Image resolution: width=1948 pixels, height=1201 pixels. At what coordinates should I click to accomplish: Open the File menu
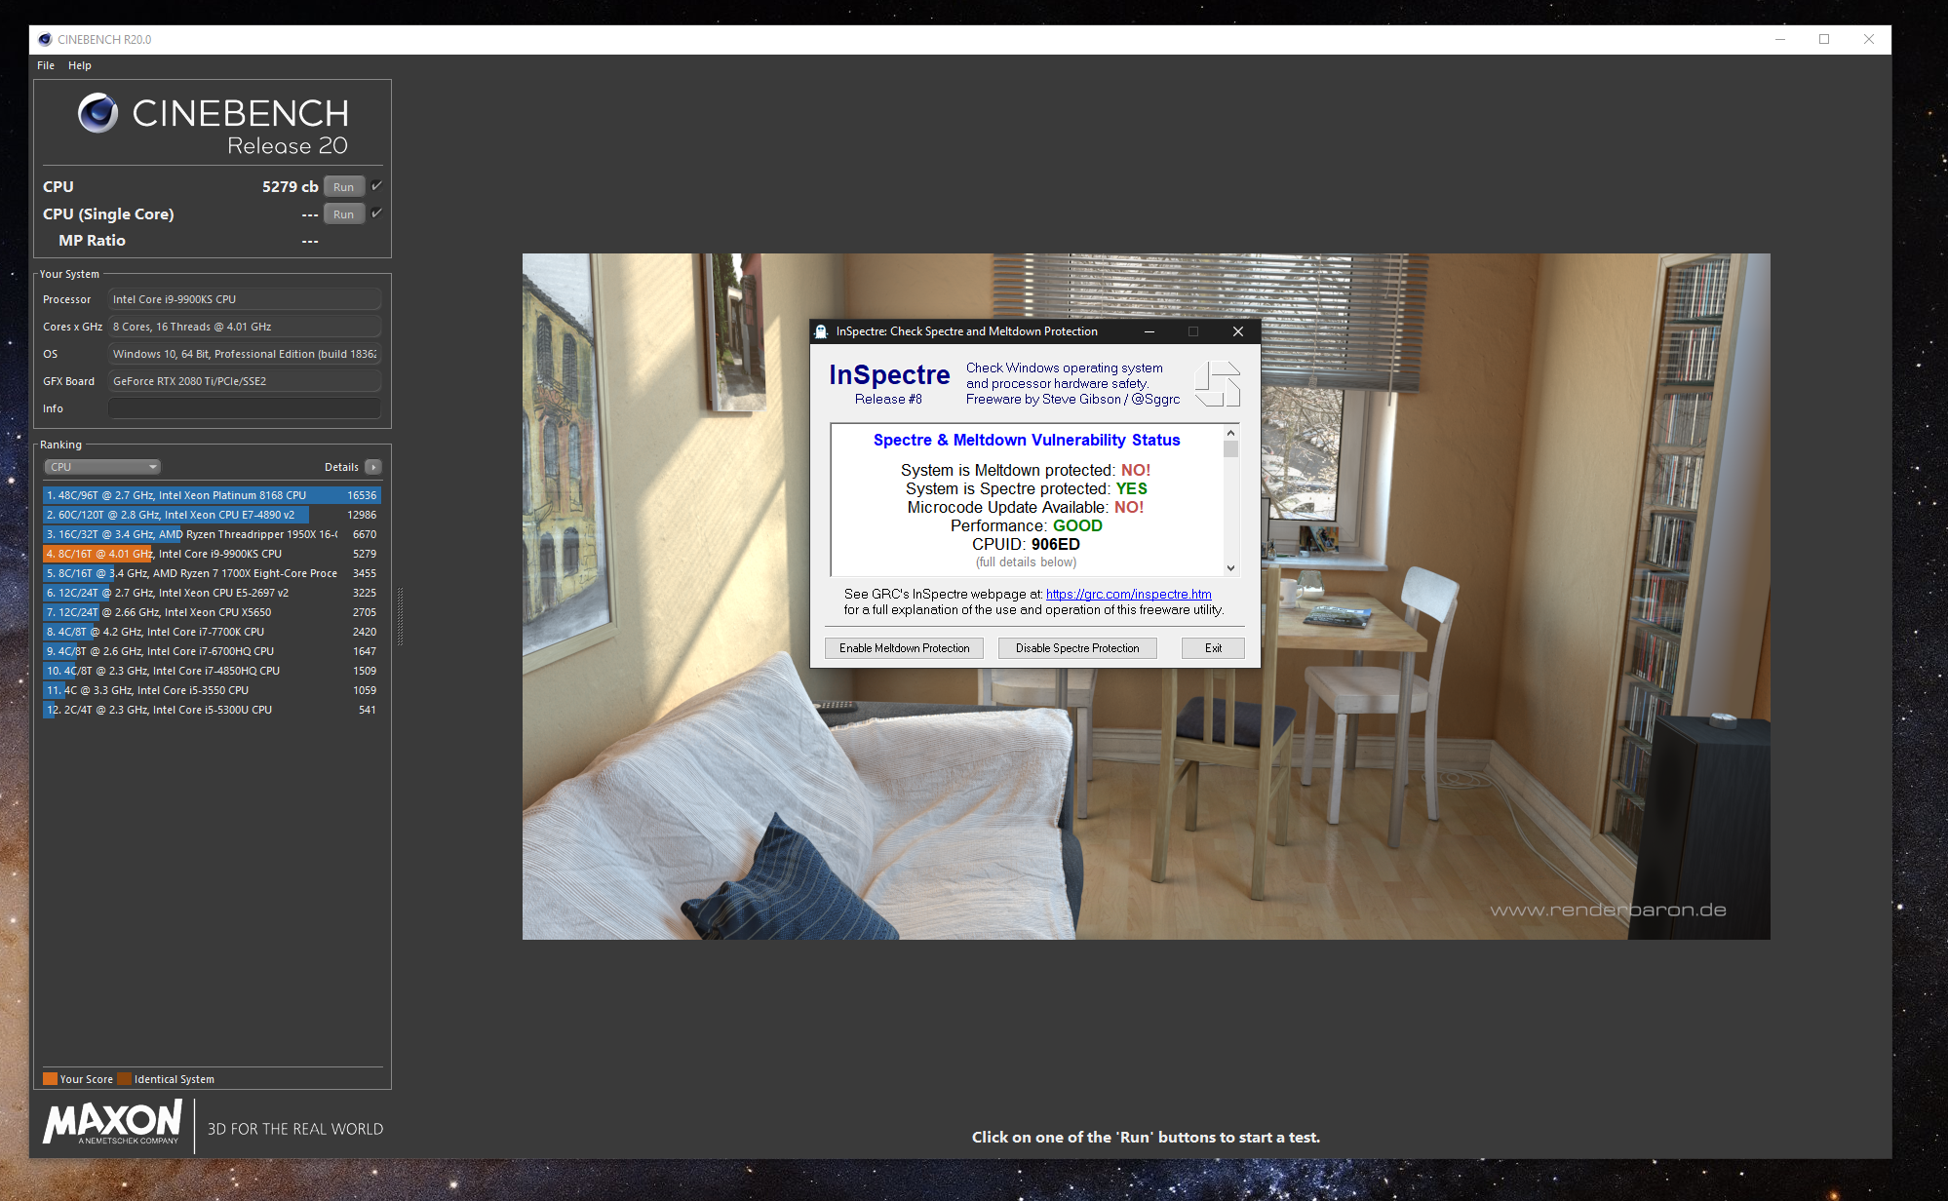[46, 65]
